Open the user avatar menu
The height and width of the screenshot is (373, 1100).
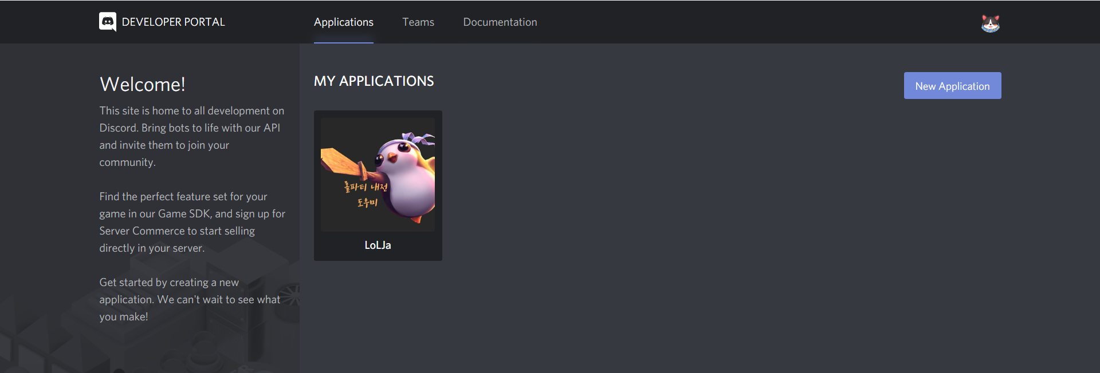pyautogui.click(x=990, y=23)
